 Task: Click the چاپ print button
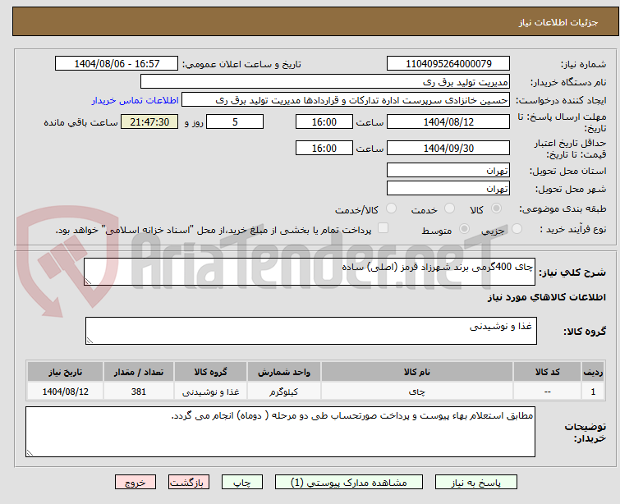point(242,483)
